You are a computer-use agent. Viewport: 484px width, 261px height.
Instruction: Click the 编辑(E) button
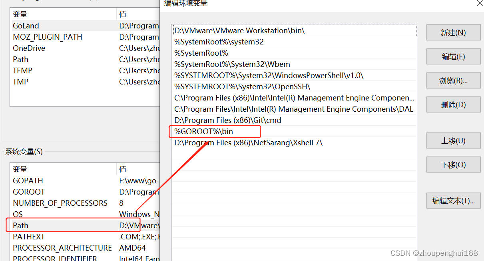453,56
